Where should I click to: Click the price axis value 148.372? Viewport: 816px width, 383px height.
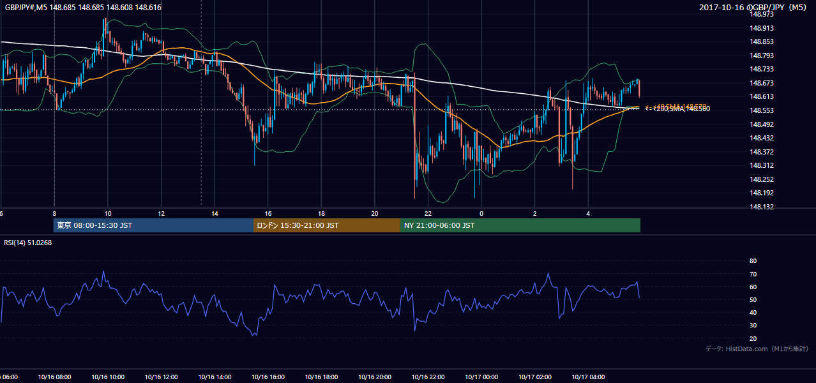click(x=762, y=152)
